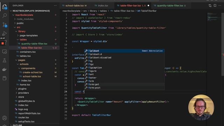Open setupTests.tsx file

pyautogui.click(x=26, y=121)
